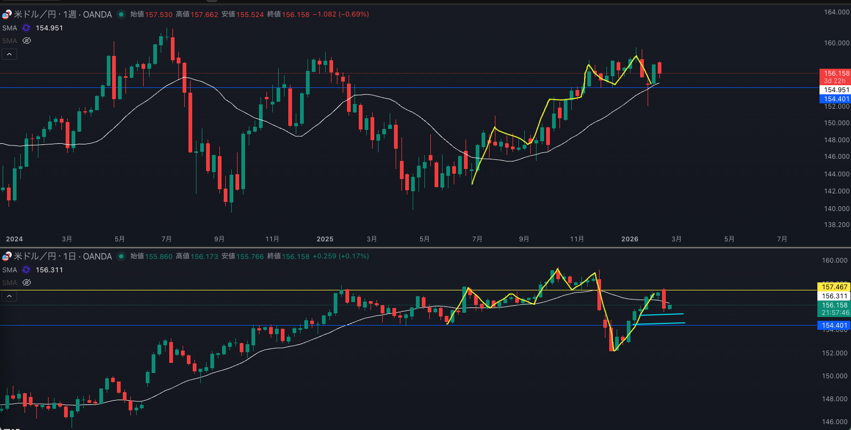Click the daily chart's USD/JPY flag icon
Viewport: 851px width, 430px height.
pyautogui.click(x=6, y=256)
